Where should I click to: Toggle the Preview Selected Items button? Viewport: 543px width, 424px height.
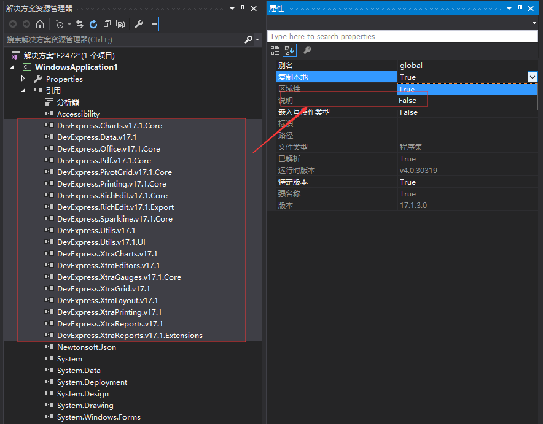click(152, 24)
